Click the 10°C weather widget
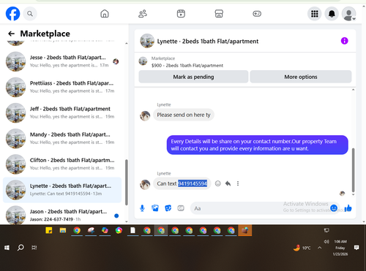This screenshot has height=271, width=366. (x=302, y=248)
